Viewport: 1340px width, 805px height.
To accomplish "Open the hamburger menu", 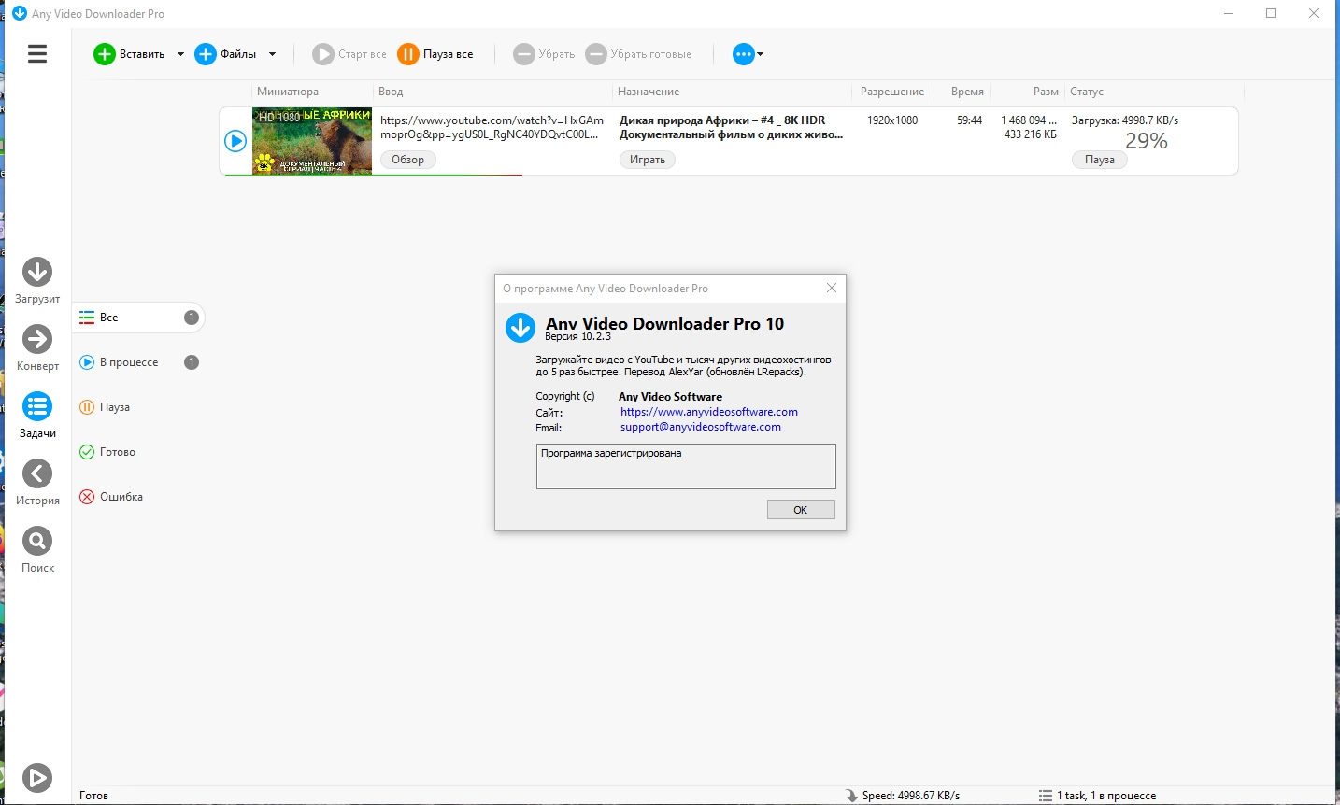I will [x=37, y=54].
